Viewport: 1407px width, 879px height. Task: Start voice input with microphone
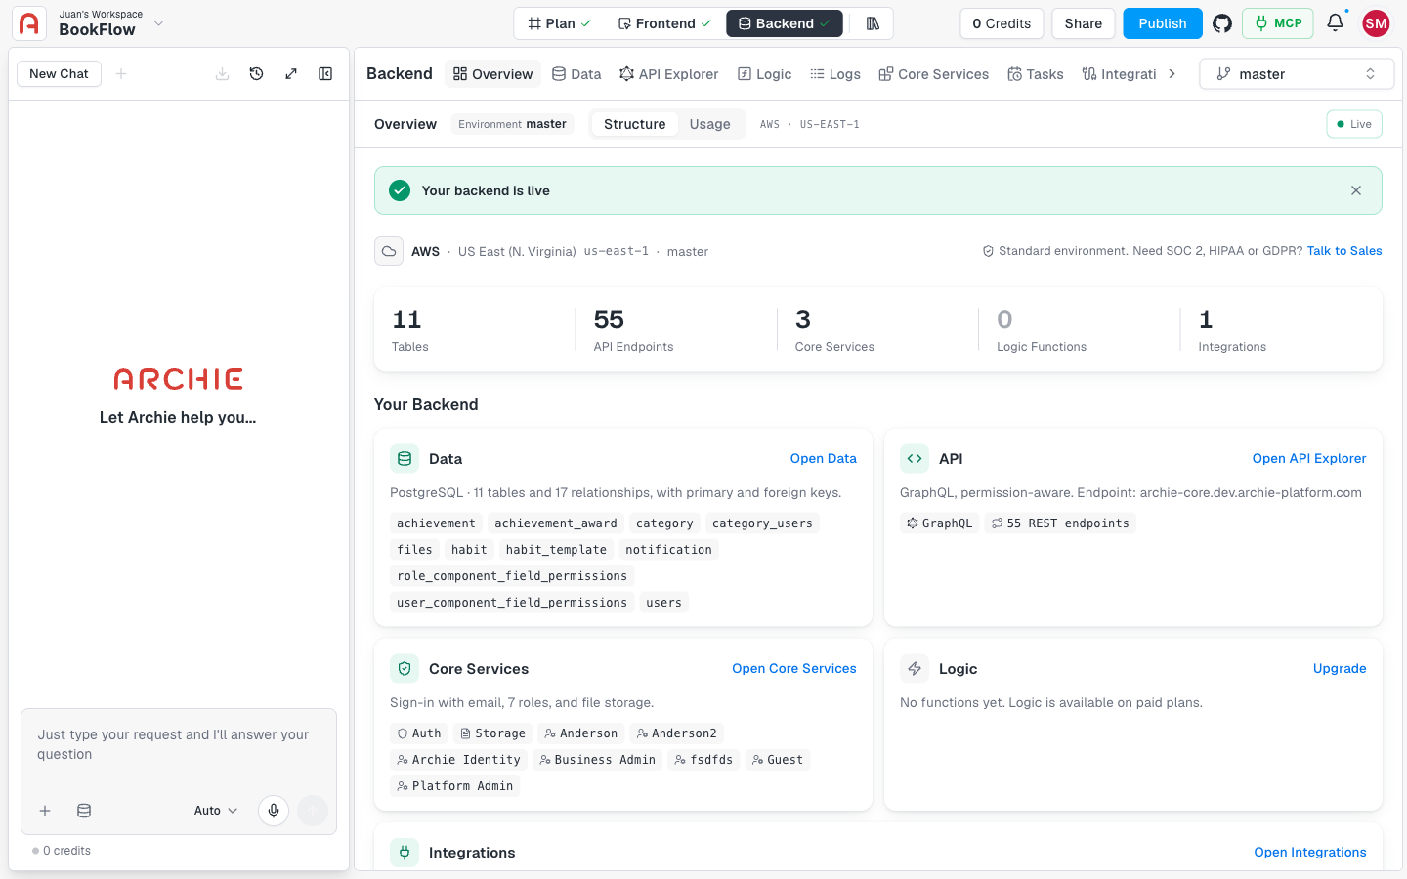tap(274, 811)
